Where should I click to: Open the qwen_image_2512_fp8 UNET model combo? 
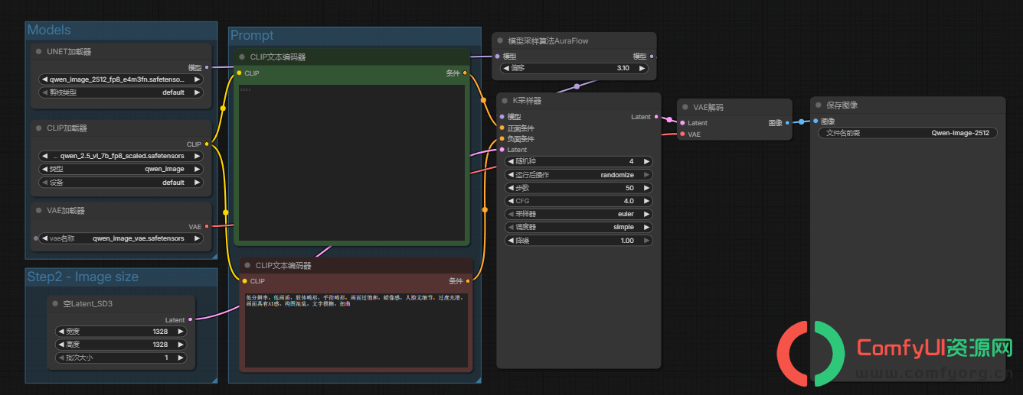pyautogui.click(x=121, y=79)
